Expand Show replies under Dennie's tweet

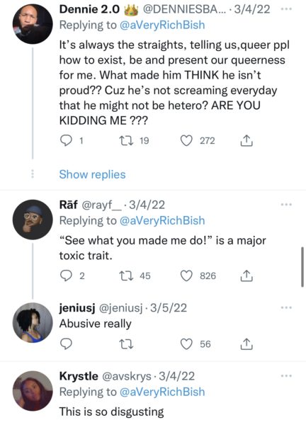(x=92, y=174)
